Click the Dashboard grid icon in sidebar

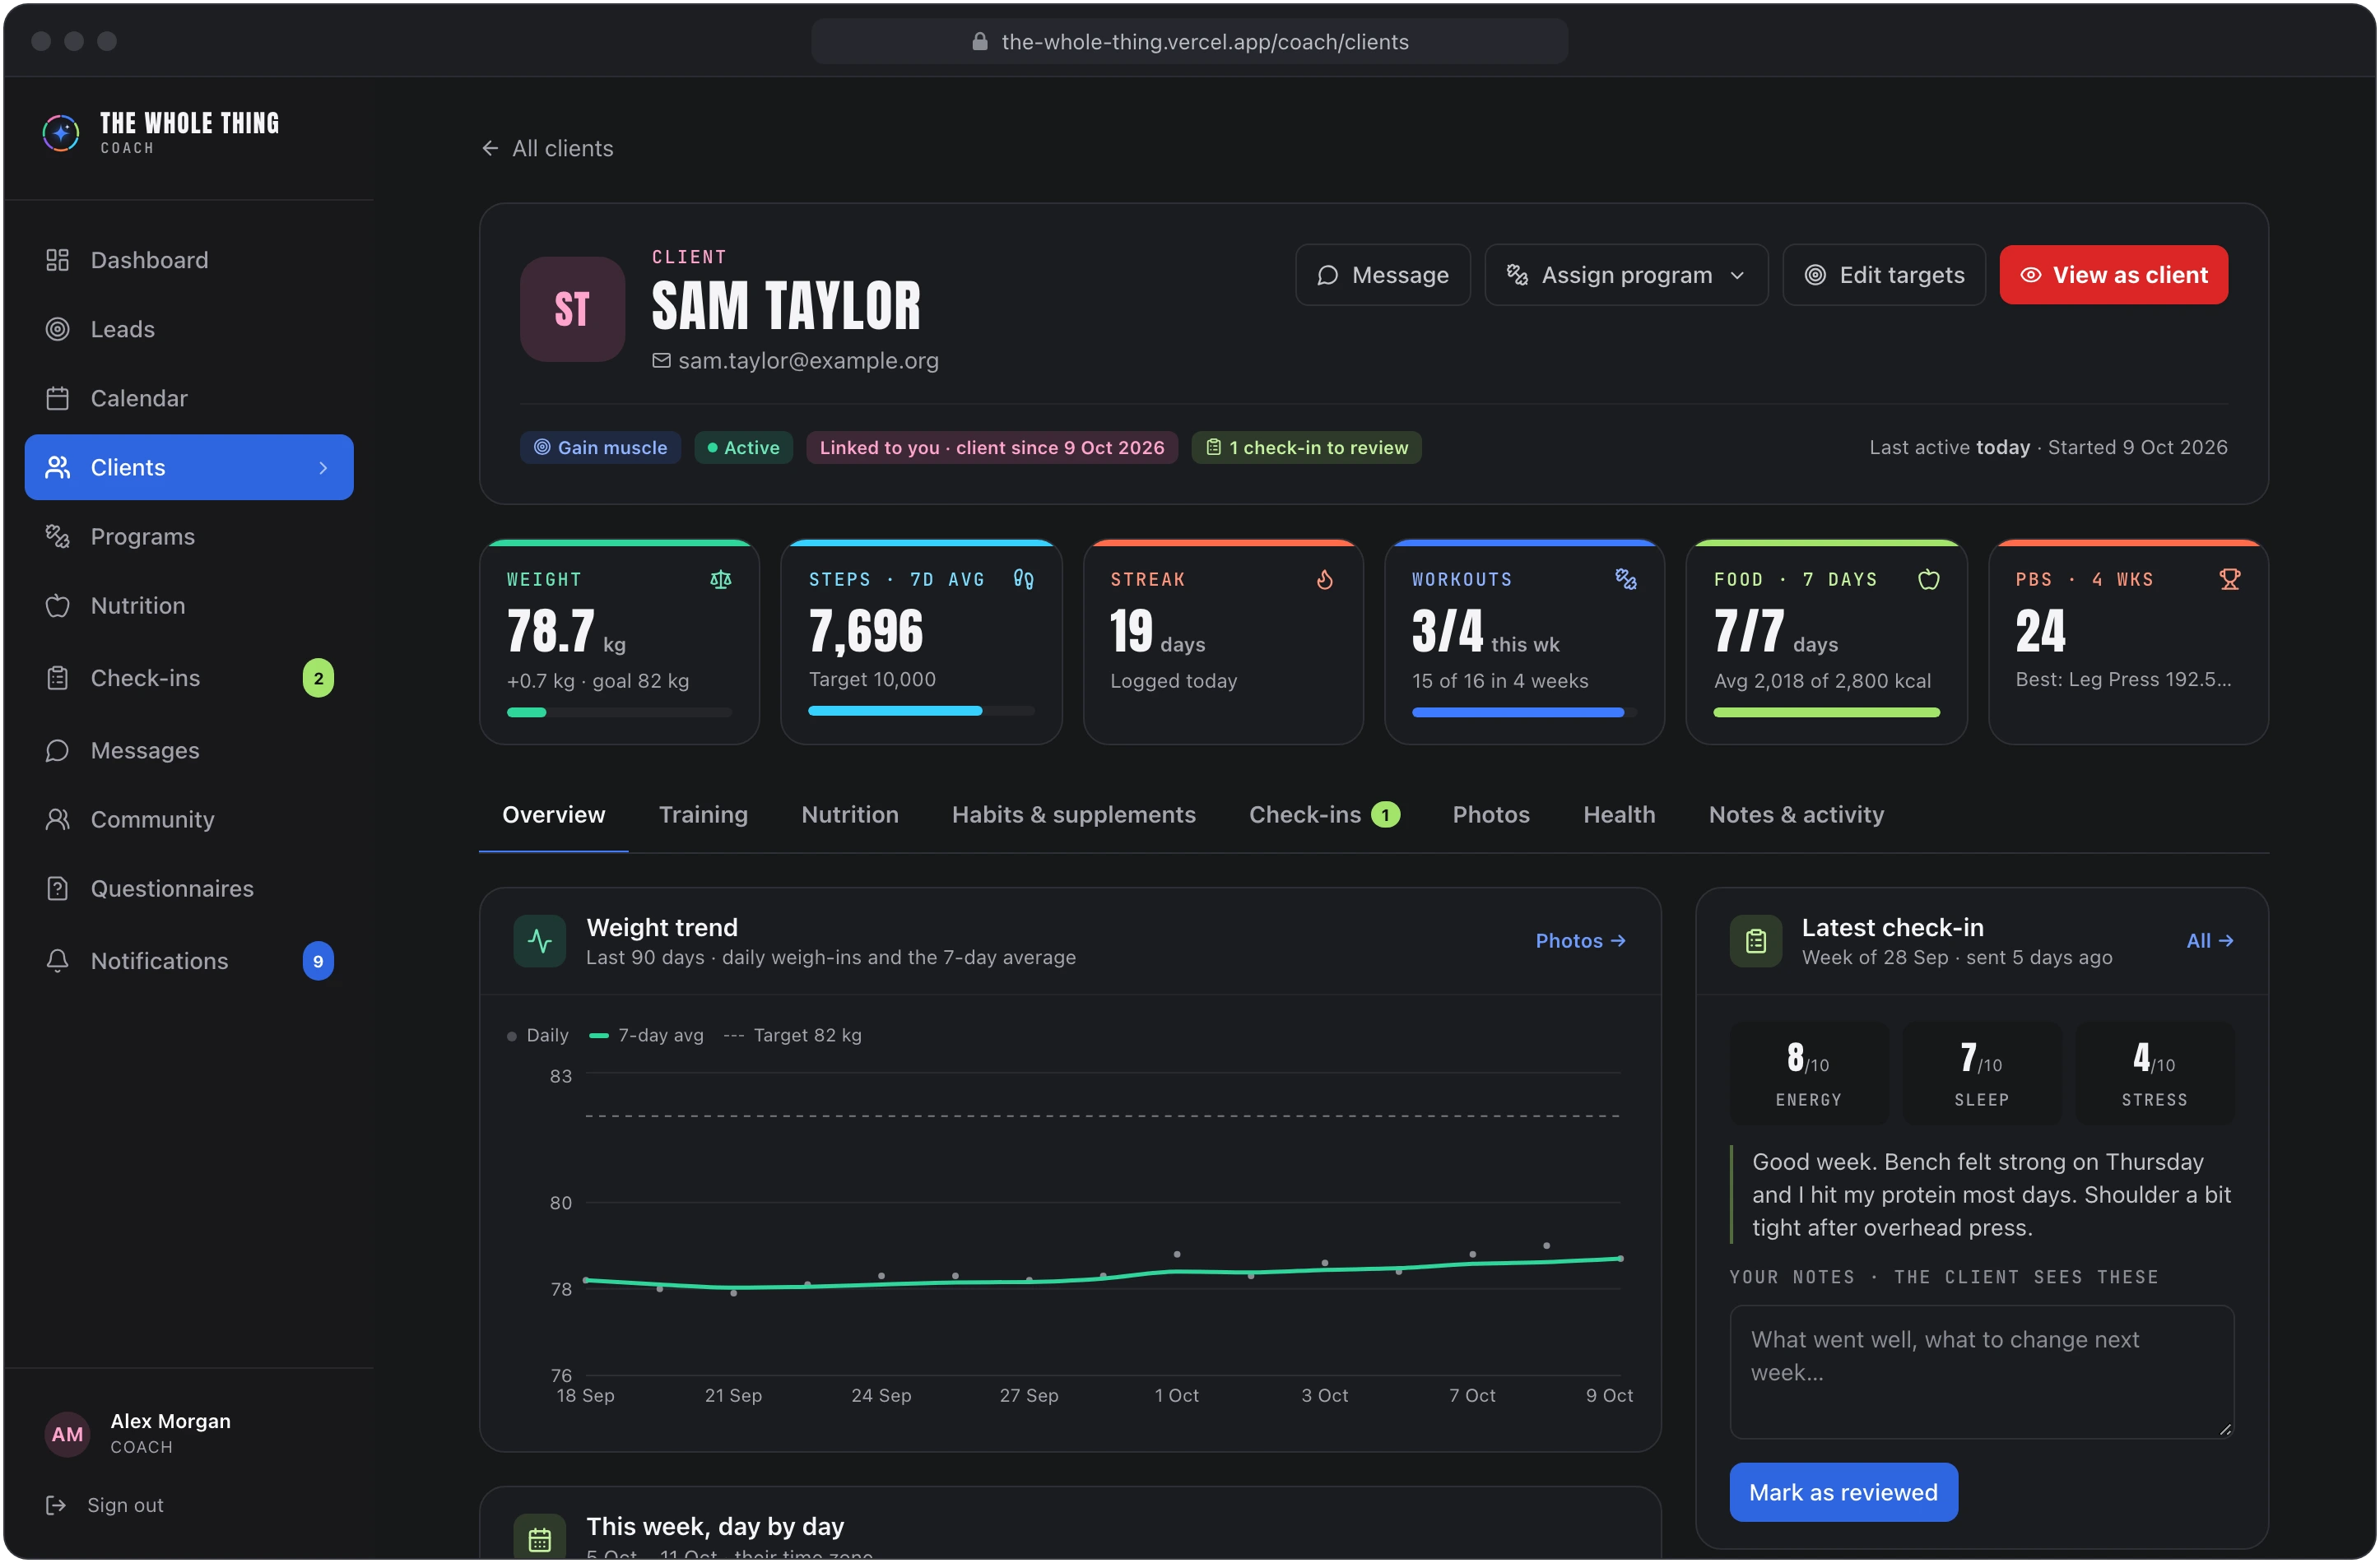tap(57, 260)
